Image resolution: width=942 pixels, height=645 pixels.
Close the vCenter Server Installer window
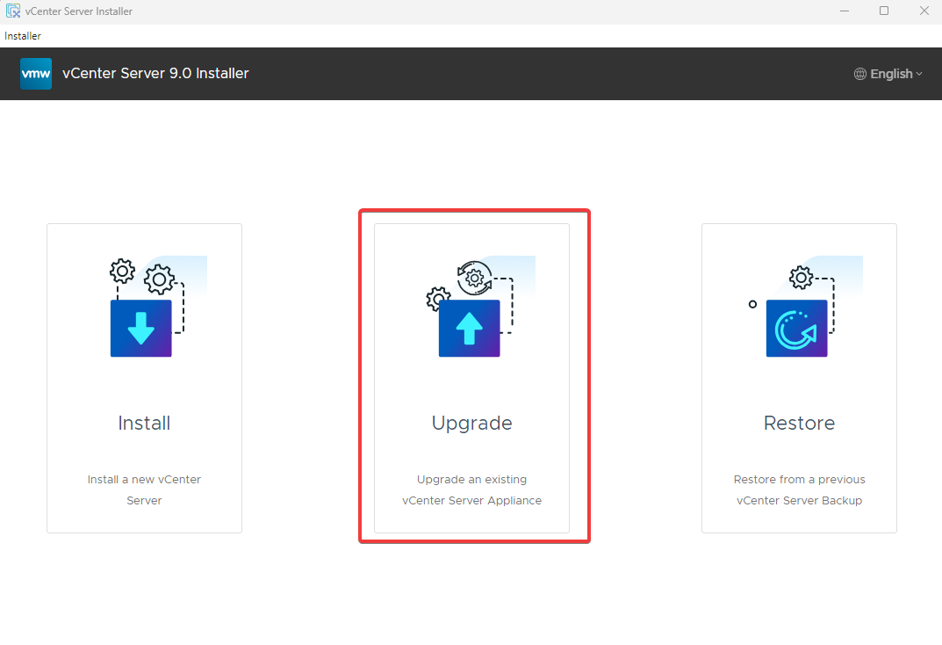[x=924, y=11]
